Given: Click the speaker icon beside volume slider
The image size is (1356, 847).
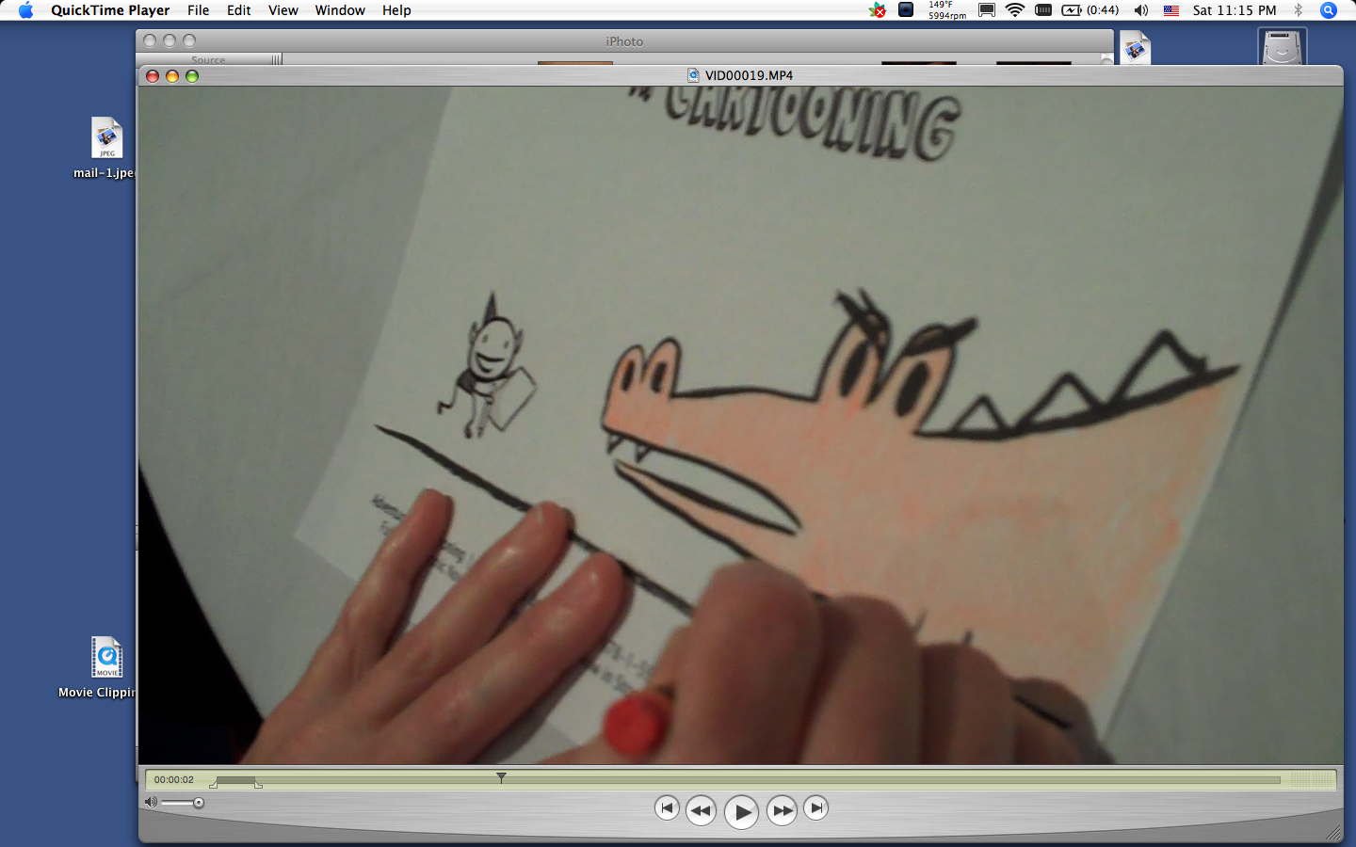Looking at the screenshot, I should click(x=151, y=802).
